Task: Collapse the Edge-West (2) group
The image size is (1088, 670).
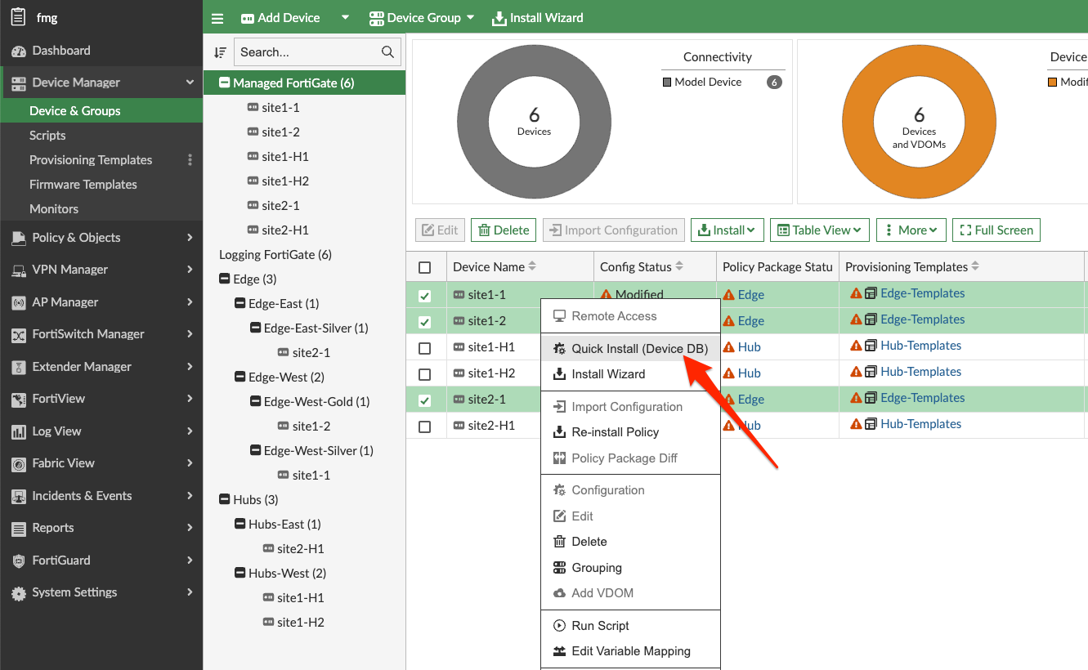Action: point(240,377)
